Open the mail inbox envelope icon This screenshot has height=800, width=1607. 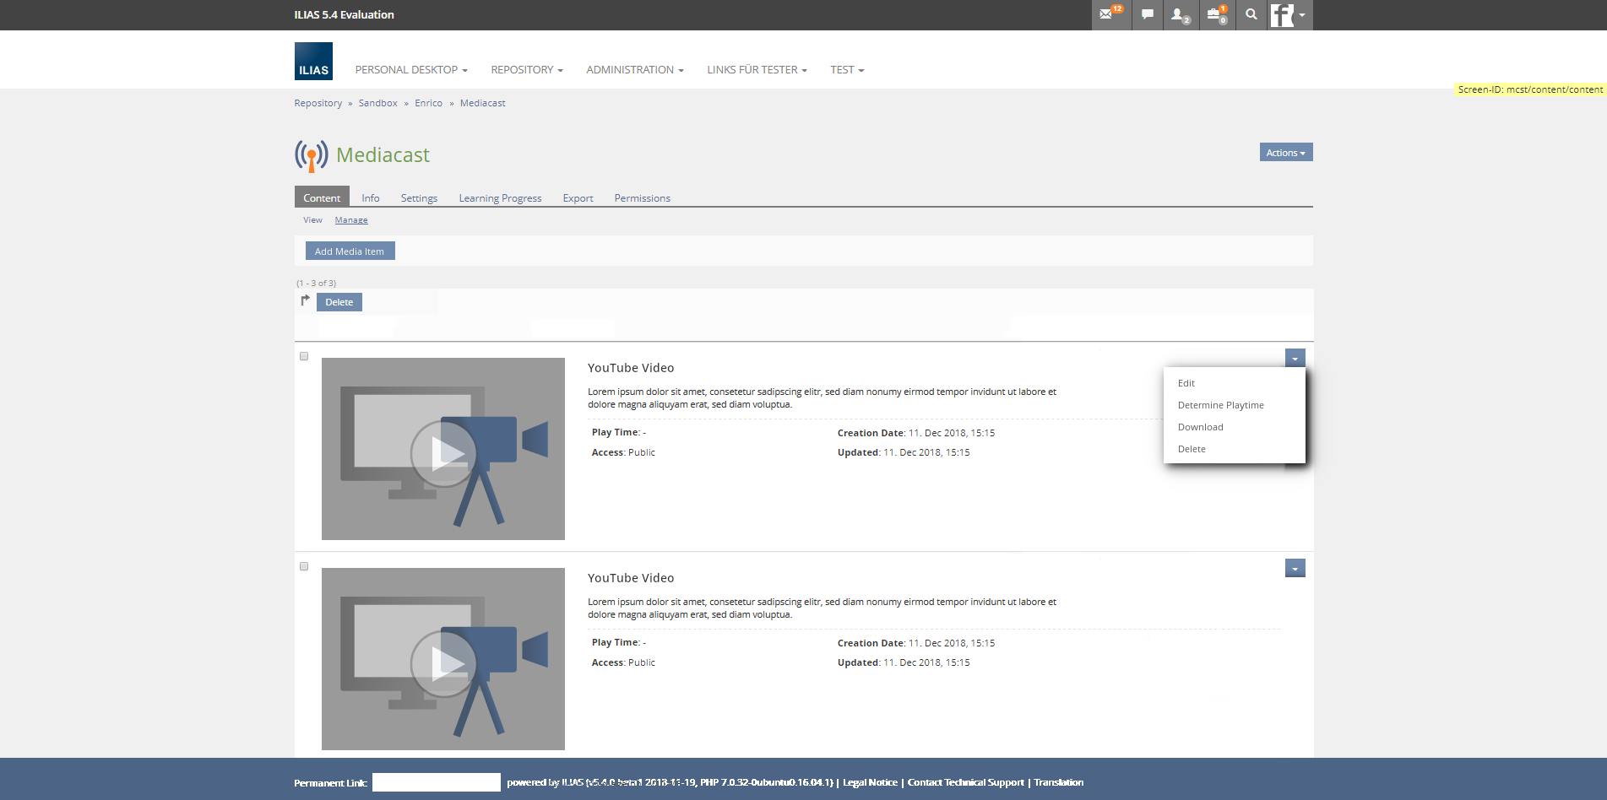point(1108,14)
